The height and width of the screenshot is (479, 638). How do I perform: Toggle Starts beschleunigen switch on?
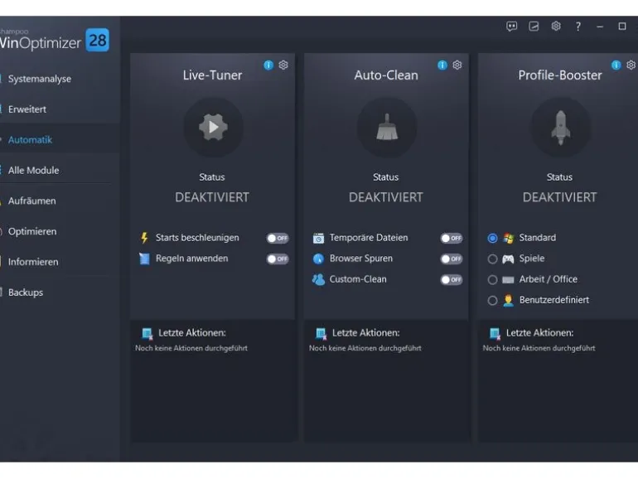tap(278, 238)
